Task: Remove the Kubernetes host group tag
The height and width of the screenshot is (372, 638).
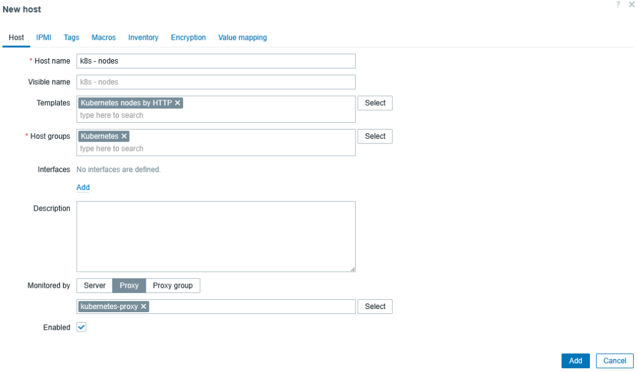Action: coord(124,136)
